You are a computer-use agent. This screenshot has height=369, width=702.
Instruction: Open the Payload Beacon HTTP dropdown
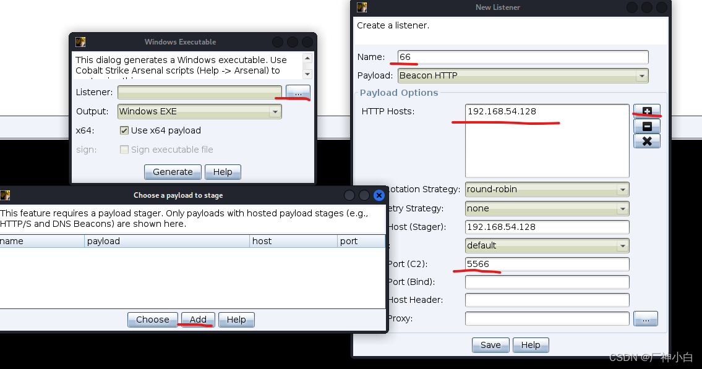click(523, 75)
